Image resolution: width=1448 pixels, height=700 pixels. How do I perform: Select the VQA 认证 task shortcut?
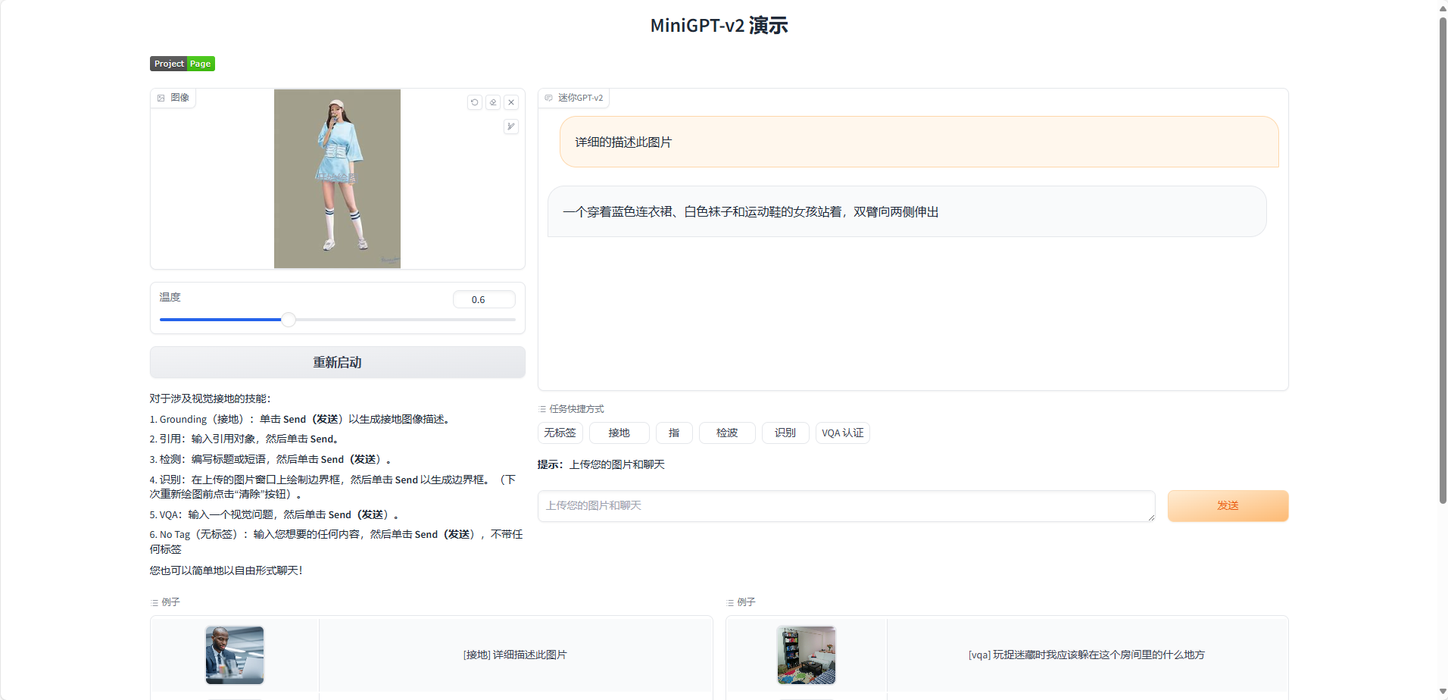(843, 433)
